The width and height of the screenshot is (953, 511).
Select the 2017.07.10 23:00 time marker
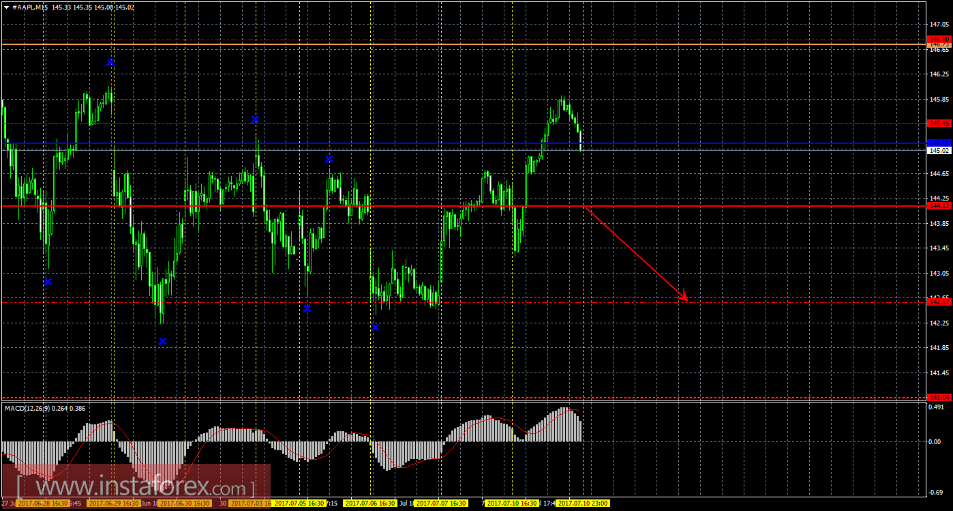tap(583, 503)
